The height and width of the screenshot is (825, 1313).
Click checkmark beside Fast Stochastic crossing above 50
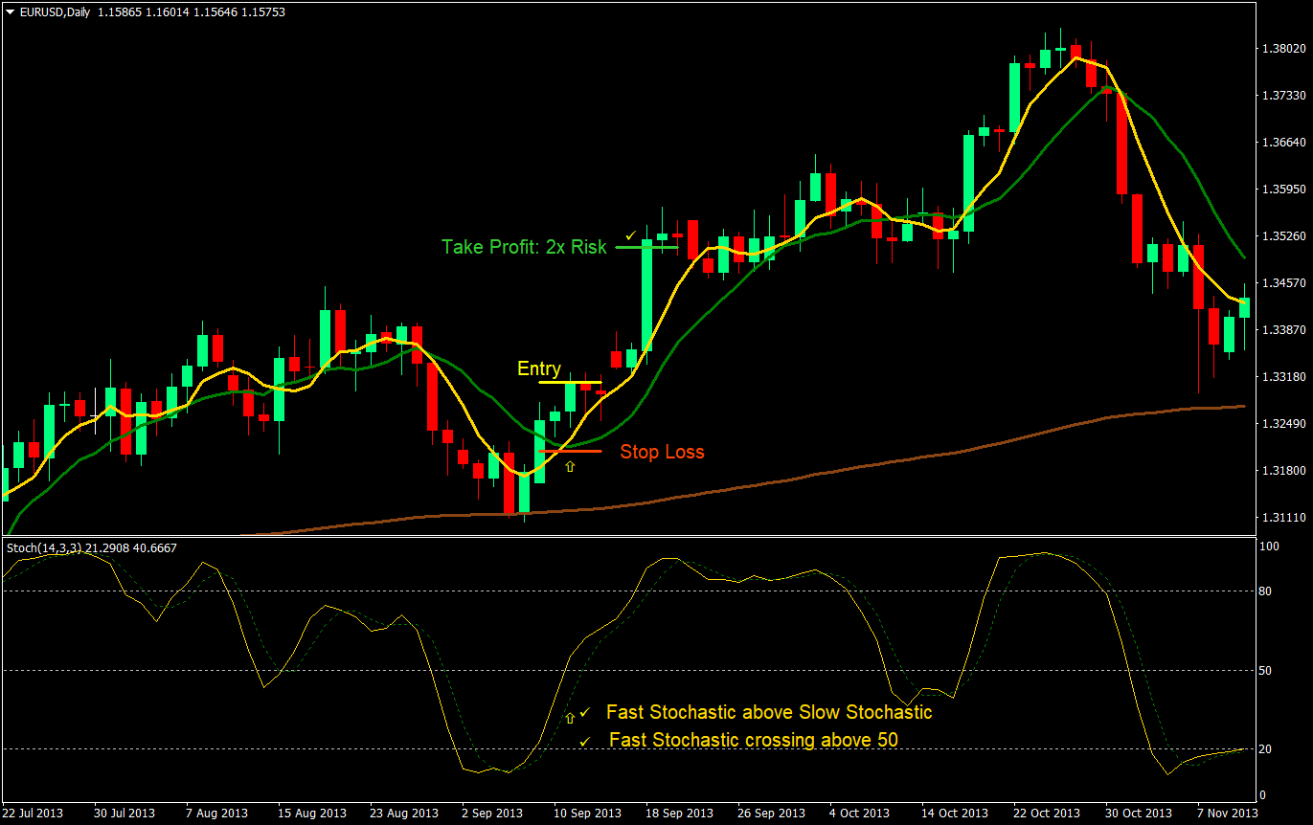585,741
